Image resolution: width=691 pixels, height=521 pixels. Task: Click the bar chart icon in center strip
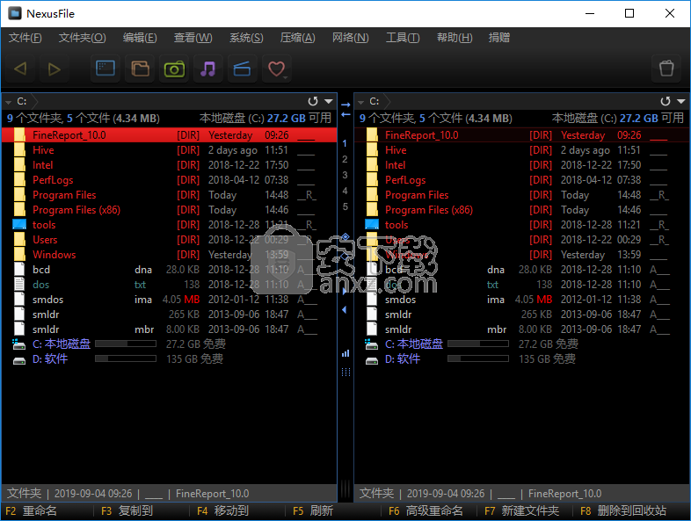tap(345, 353)
